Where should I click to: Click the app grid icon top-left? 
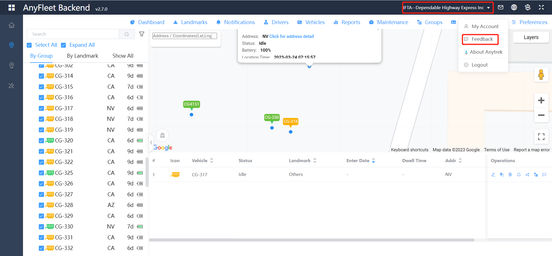point(11,7)
